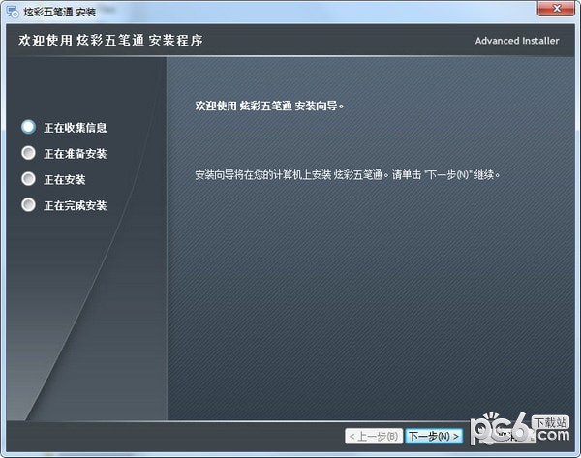Click the bold welcome heading 安装向导
The image size is (581, 458).
coord(270,105)
